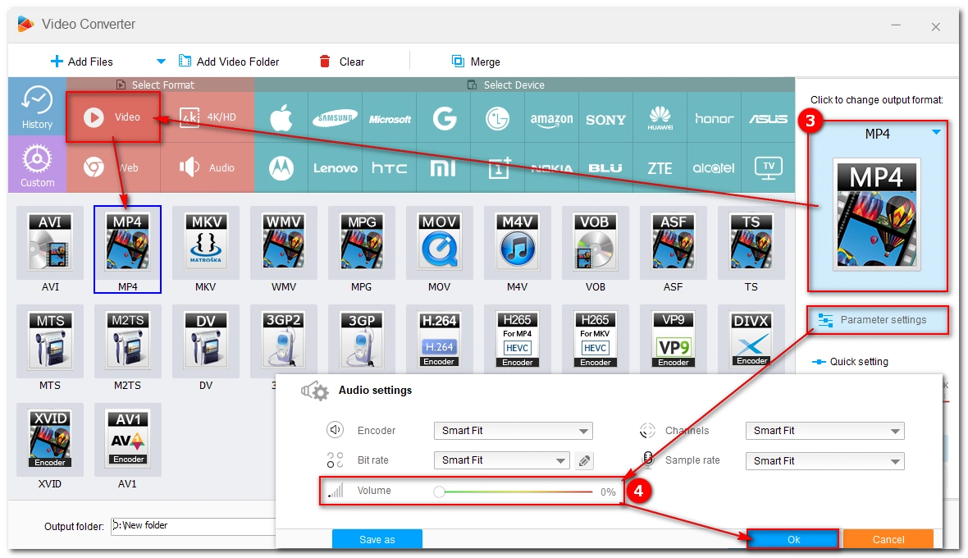Open the Channels dropdown
Viewport: 968px width, 558px height.
click(824, 431)
